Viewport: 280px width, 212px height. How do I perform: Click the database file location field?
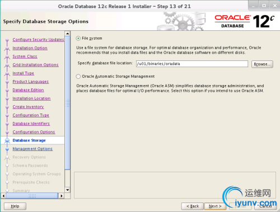(192, 64)
